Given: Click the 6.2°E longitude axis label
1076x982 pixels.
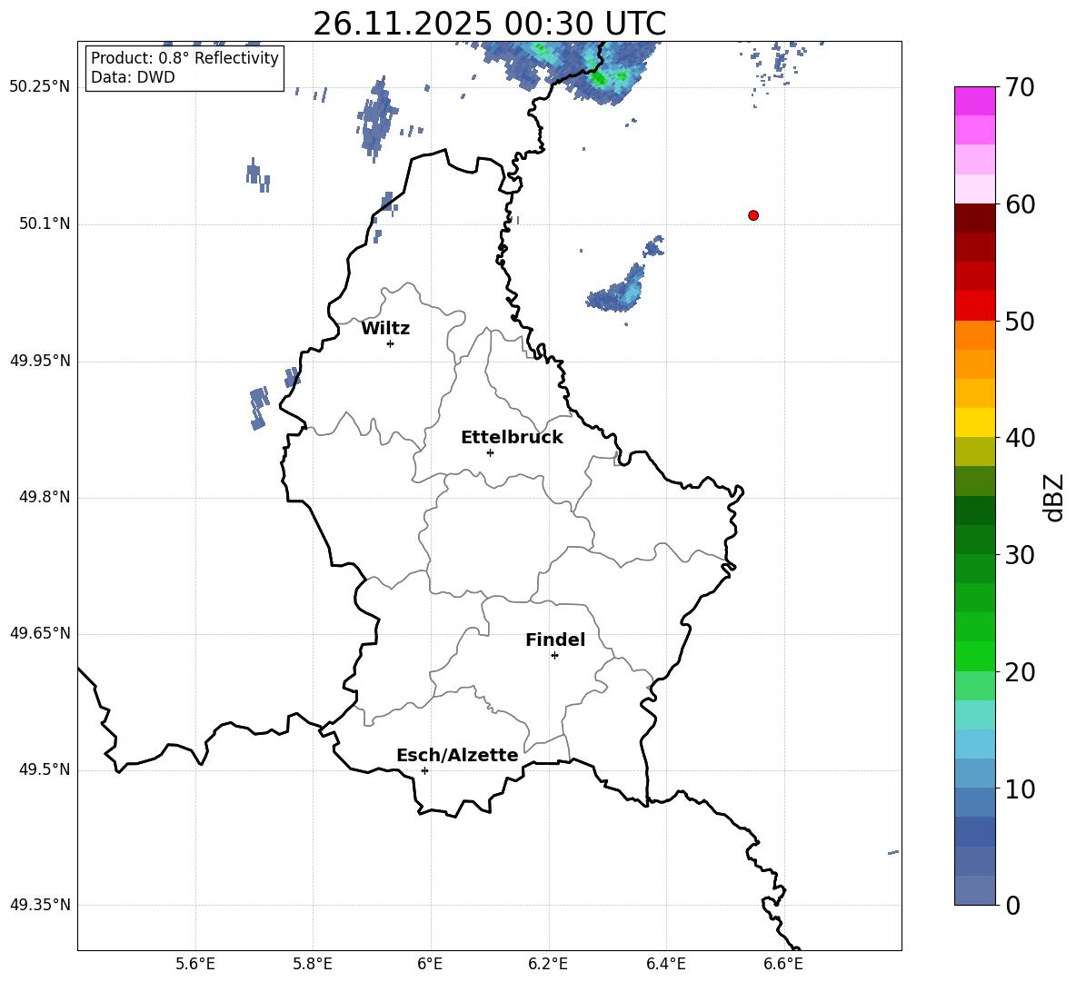Looking at the screenshot, I should coord(548,964).
